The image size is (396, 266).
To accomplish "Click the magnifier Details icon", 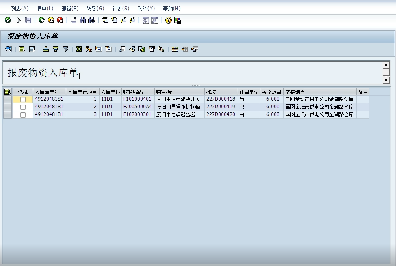I will pos(8,49).
